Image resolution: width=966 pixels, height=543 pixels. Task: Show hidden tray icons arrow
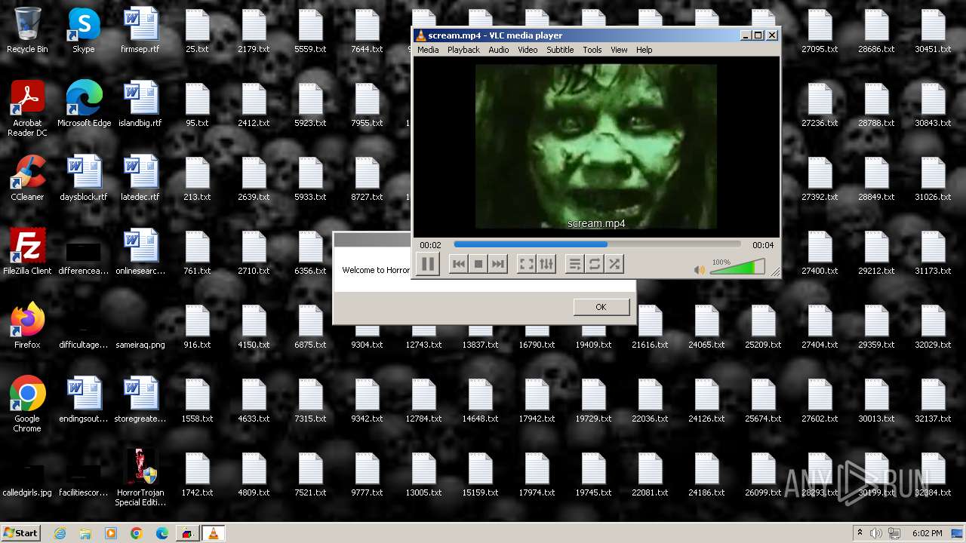860,533
